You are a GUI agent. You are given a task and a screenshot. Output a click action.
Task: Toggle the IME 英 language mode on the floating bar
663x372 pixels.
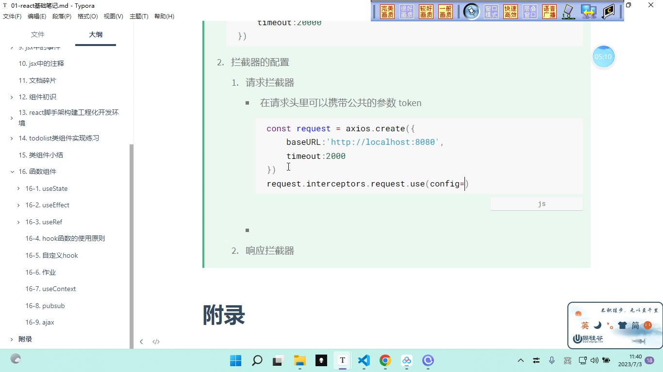pos(585,325)
